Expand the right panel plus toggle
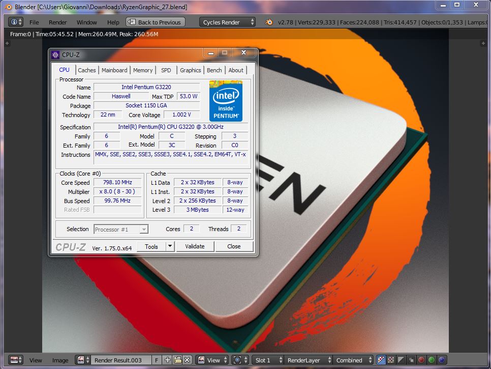 (483, 43)
